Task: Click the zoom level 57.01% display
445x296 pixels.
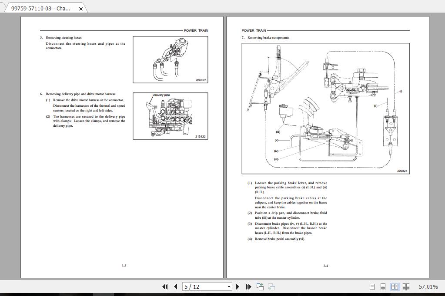Action: [x=429, y=286]
